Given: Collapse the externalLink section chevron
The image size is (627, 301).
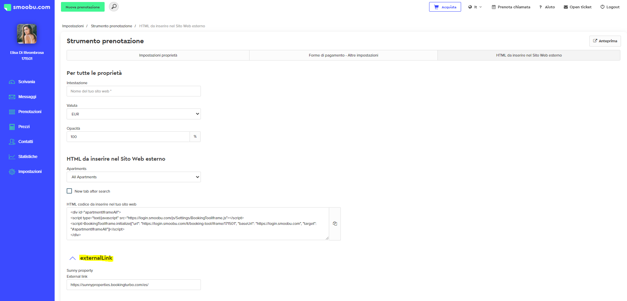Looking at the screenshot, I should (72, 258).
